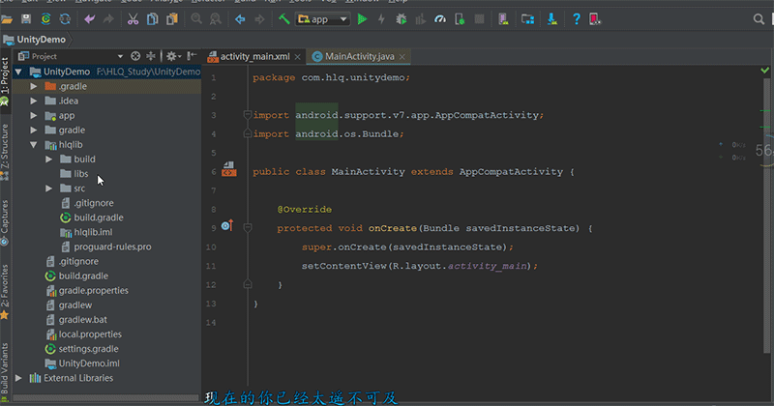Screen dimensions: 774x406
Task: Click the related XML file gutter icon
Action: 230,171
